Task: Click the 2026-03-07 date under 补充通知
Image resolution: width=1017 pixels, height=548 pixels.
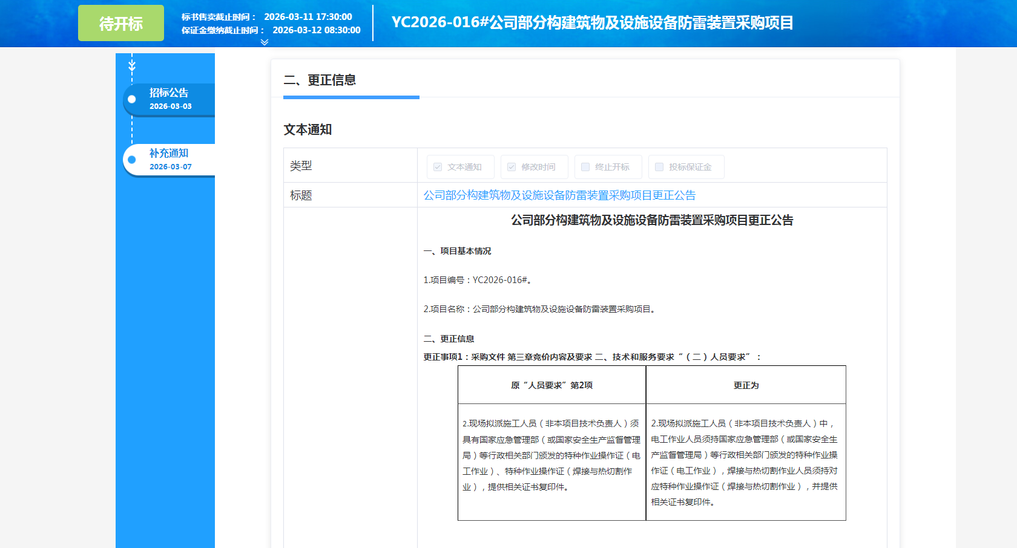Action: (x=171, y=167)
